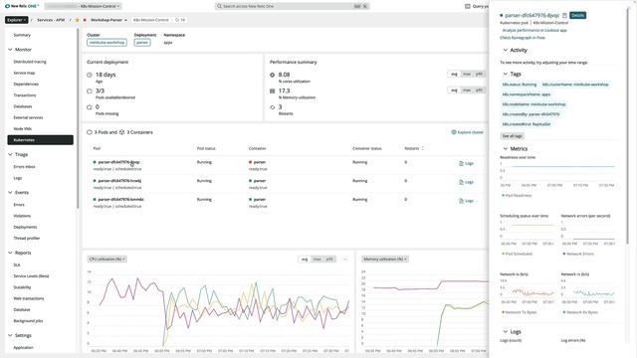
Task: Click the red status dot of first parser container
Action: tap(251, 162)
